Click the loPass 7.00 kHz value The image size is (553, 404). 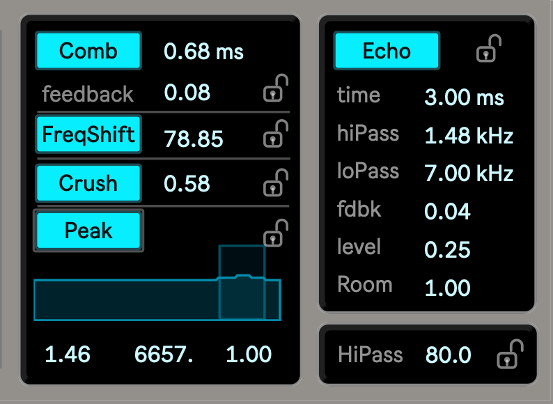tap(469, 173)
